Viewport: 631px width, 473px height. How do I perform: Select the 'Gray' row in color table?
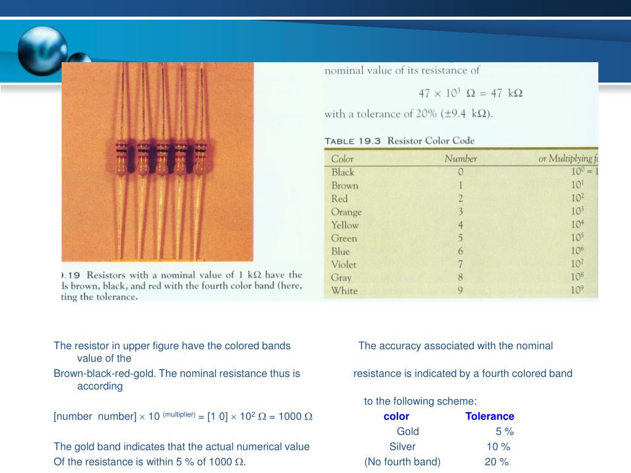click(x=461, y=278)
